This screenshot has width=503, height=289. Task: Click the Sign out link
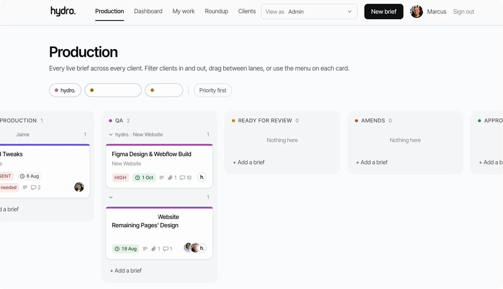coord(463,12)
